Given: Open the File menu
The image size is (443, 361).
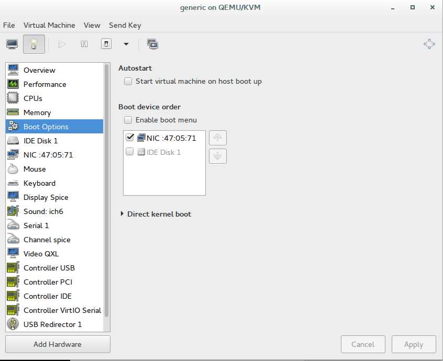Looking at the screenshot, I should click(9, 25).
